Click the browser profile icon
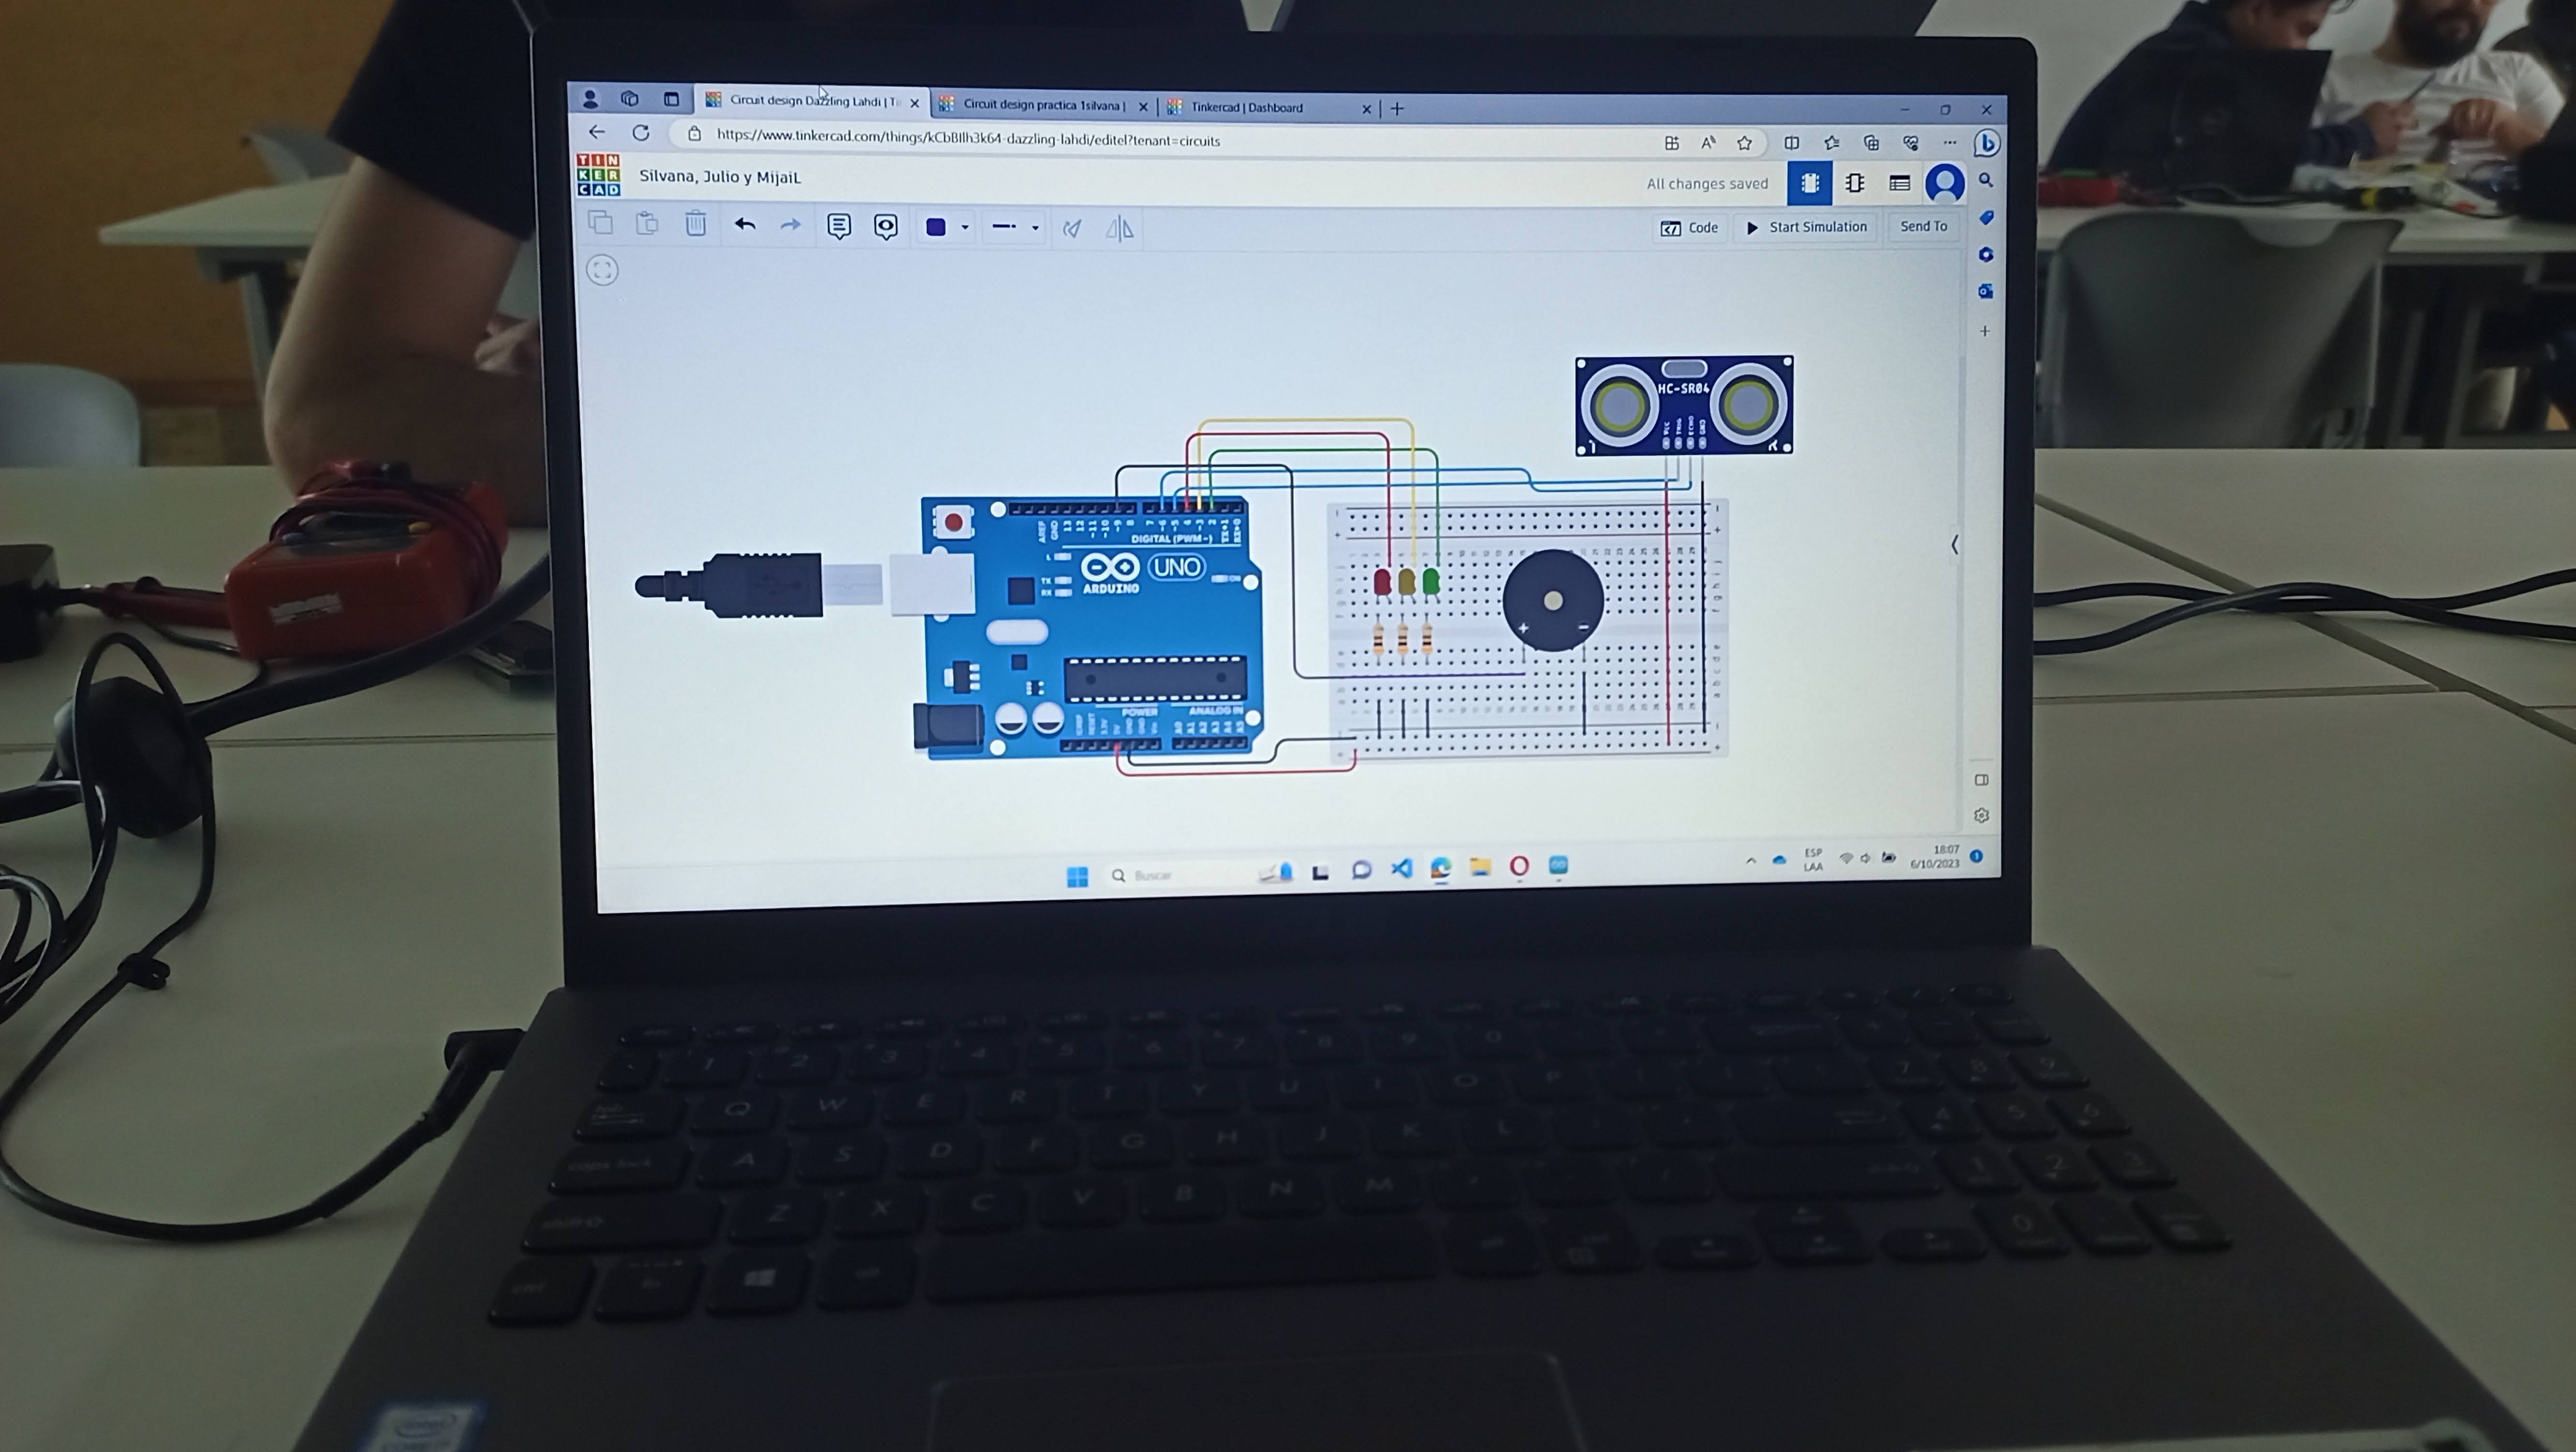The height and width of the screenshot is (1452, 2576). [x=590, y=98]
